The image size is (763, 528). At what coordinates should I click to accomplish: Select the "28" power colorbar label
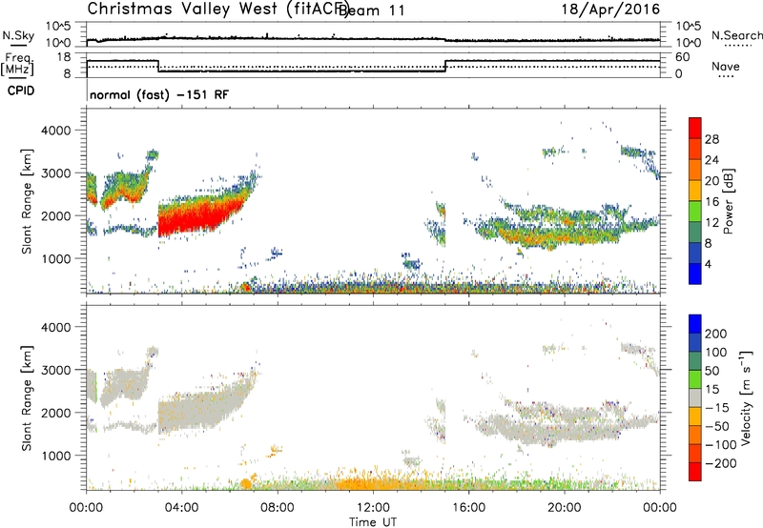click(x=711, y=139)
